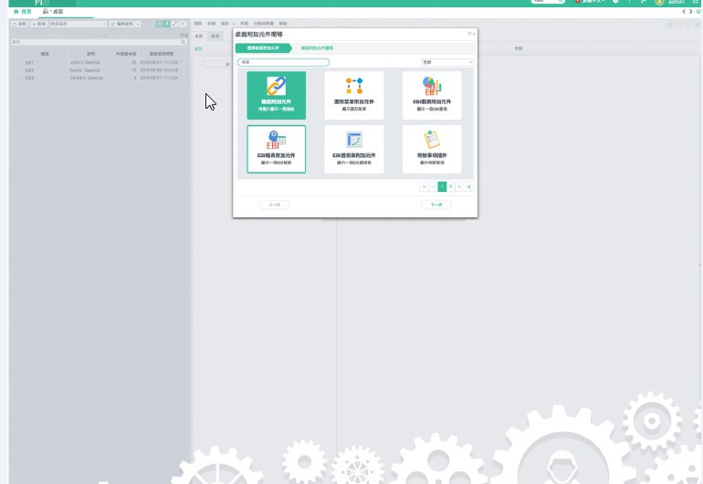Go to previous page of widgets
Viewport: 703px width, 484px height.
coord(433,186)
